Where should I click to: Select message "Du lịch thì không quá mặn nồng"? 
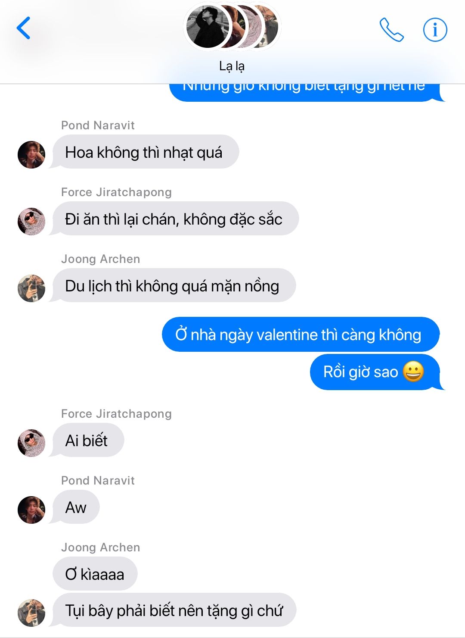pyautogui.click(x=174, y=286)
